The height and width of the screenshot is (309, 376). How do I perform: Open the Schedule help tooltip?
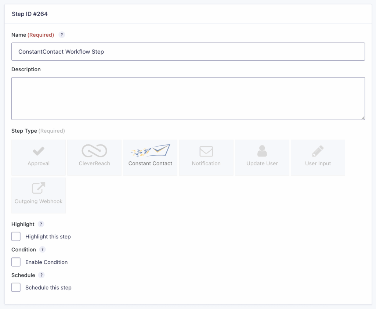pos(41,275)
